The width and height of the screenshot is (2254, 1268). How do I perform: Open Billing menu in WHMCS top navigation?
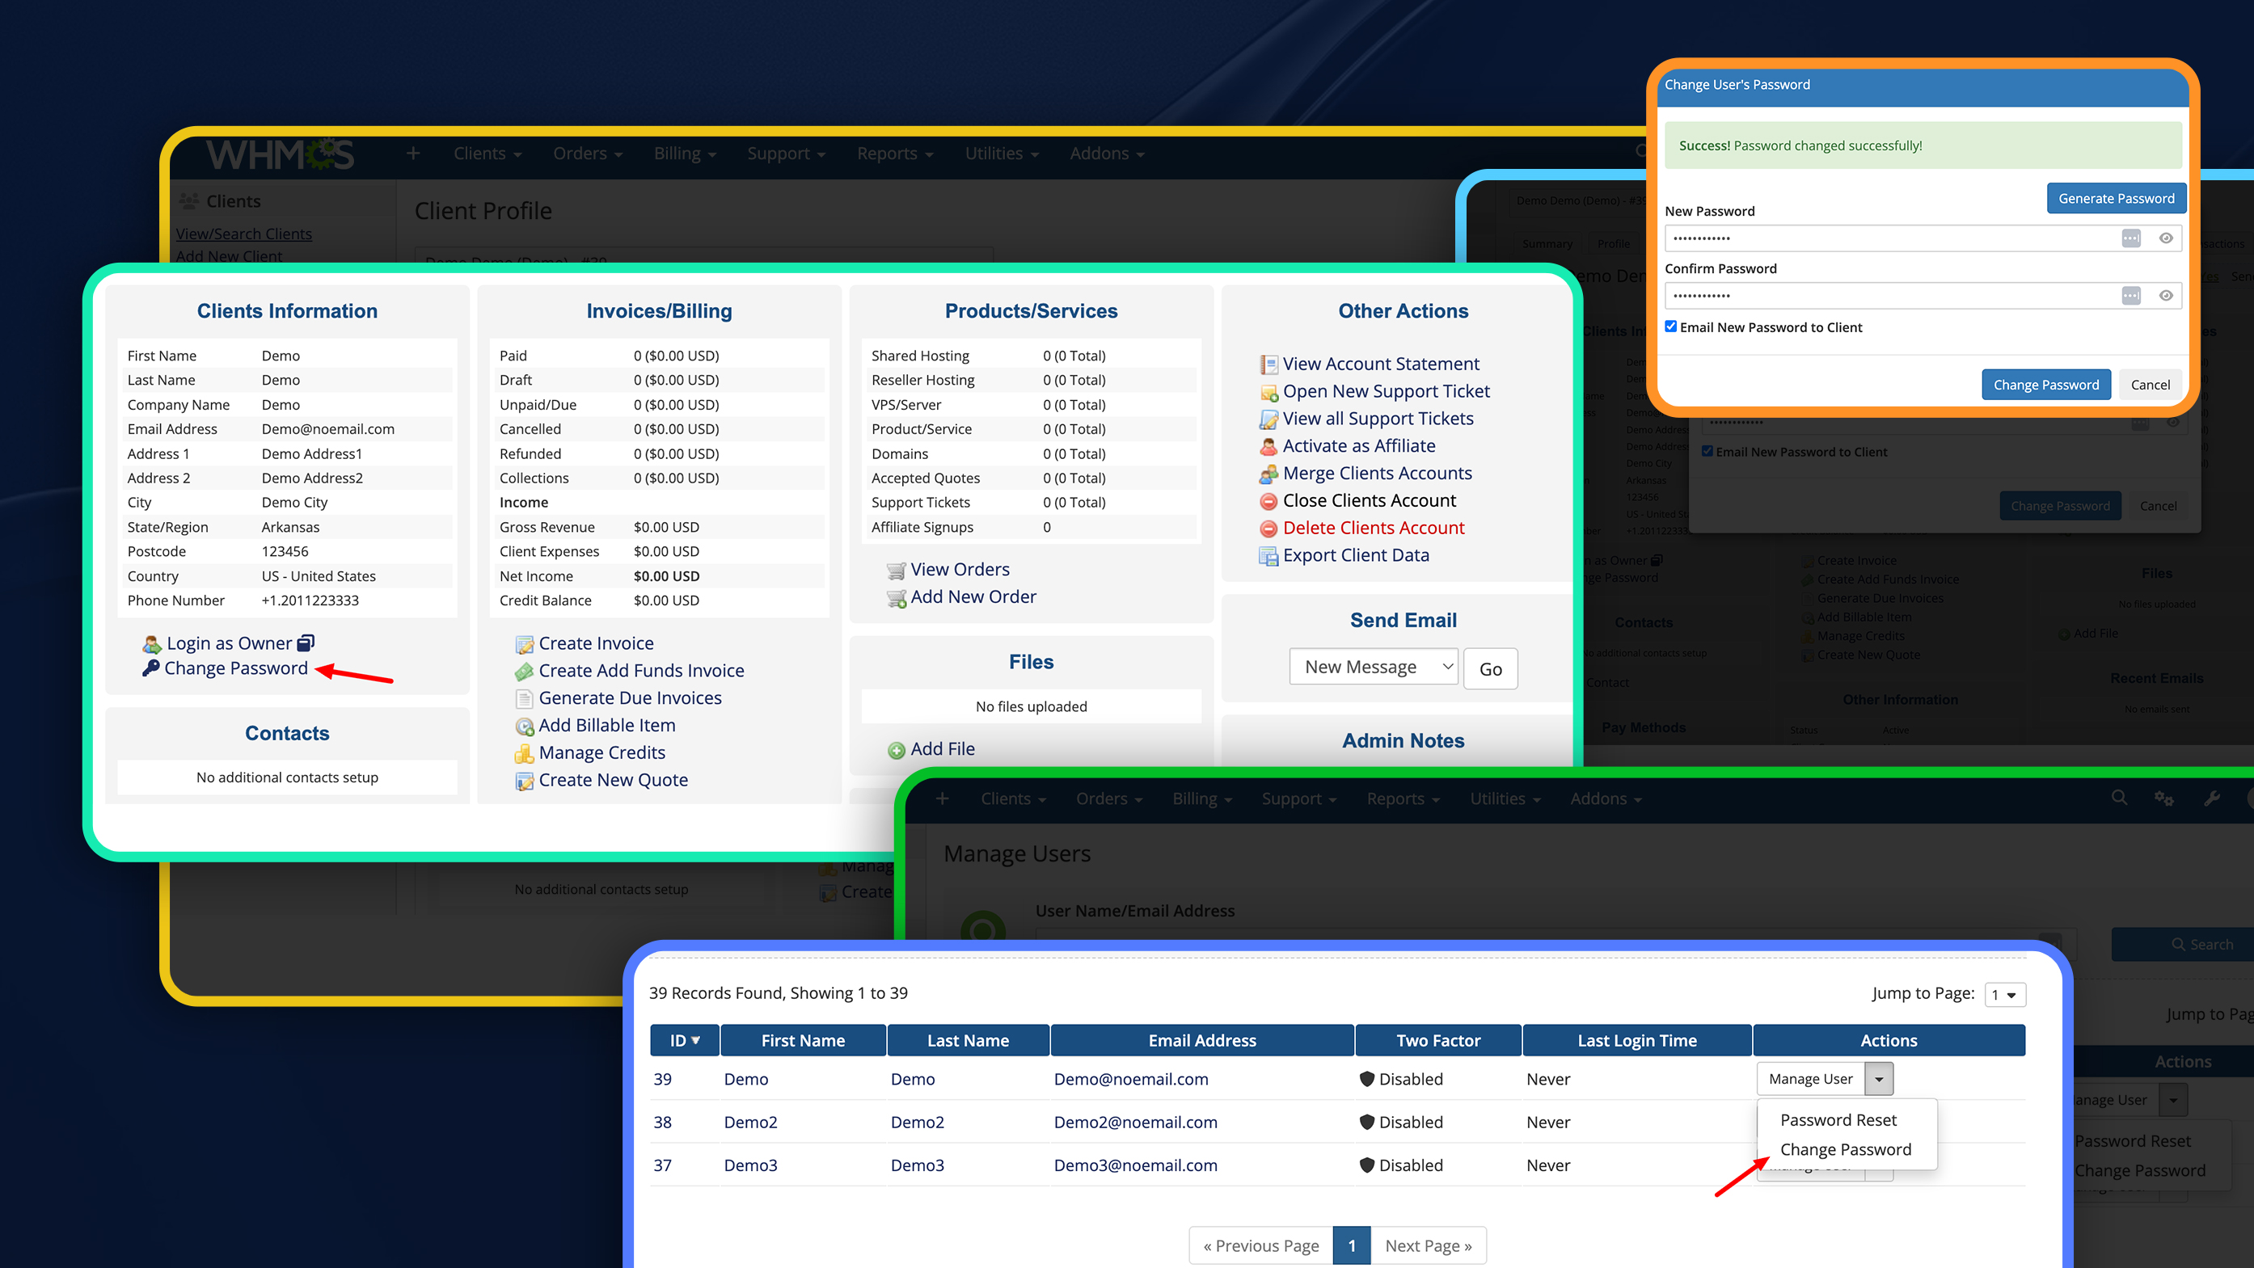[685, 154]
